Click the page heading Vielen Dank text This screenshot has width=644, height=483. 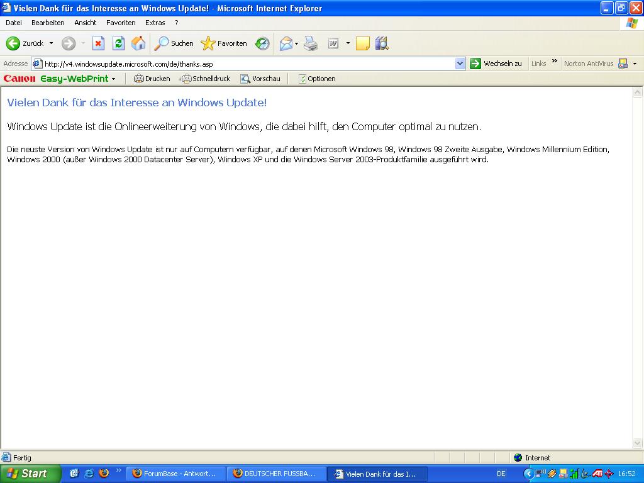tap(136, 103)
